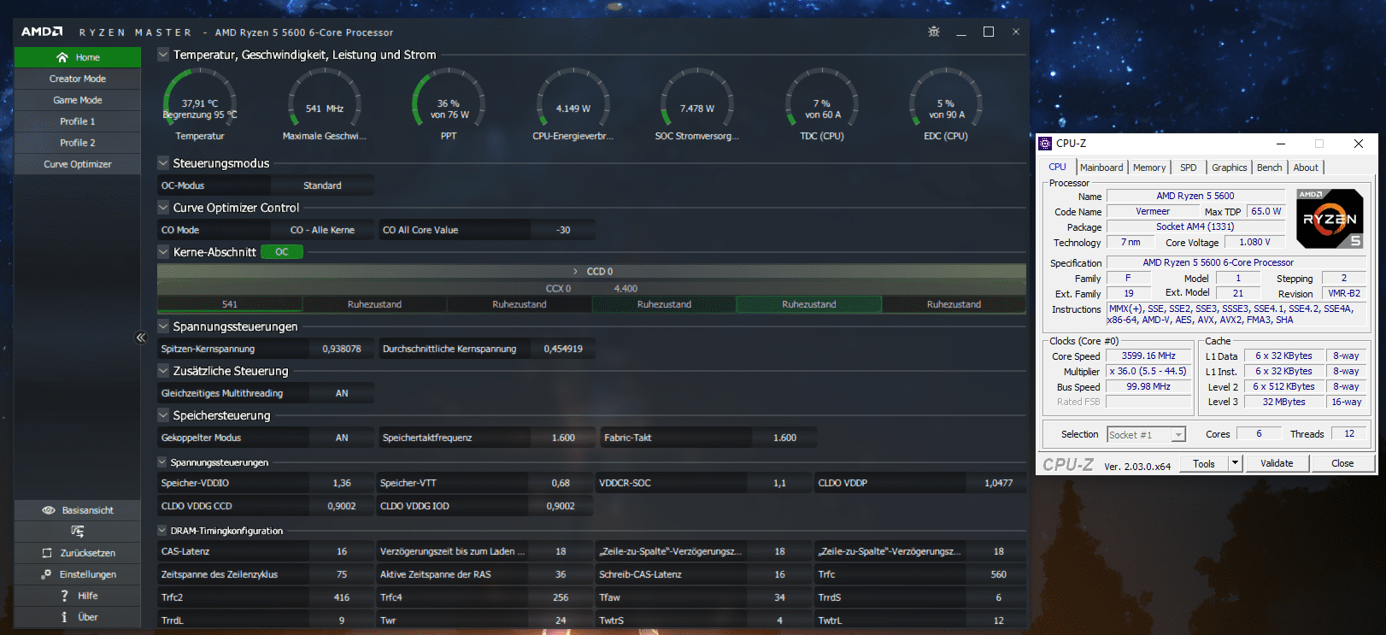Click the bug report icon in title bar
The image size is (1386, 635).
(934, 32)
